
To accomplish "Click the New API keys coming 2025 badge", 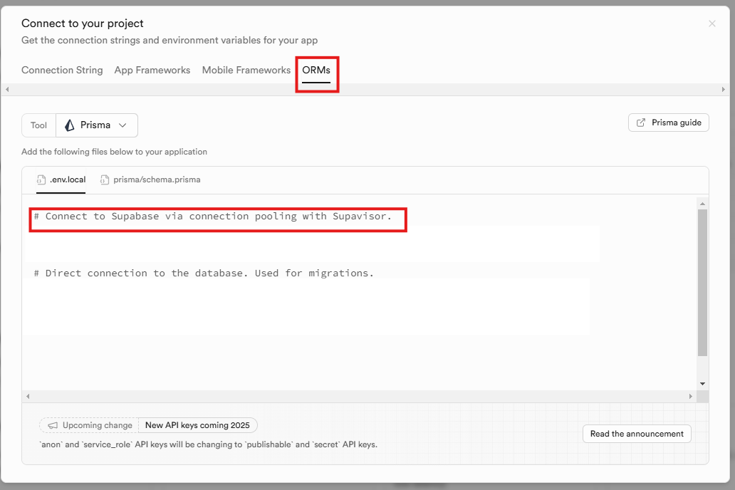I will point(197,425).
